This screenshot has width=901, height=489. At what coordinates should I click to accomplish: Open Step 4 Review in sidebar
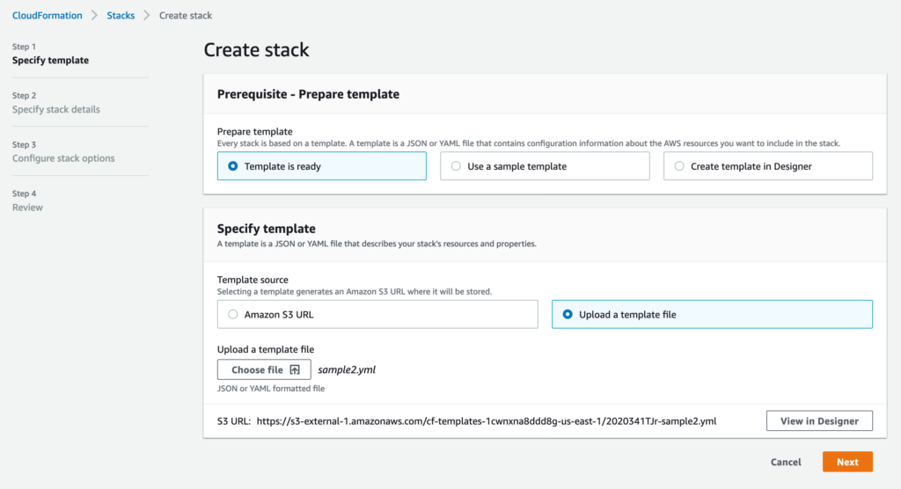point(27,208)
